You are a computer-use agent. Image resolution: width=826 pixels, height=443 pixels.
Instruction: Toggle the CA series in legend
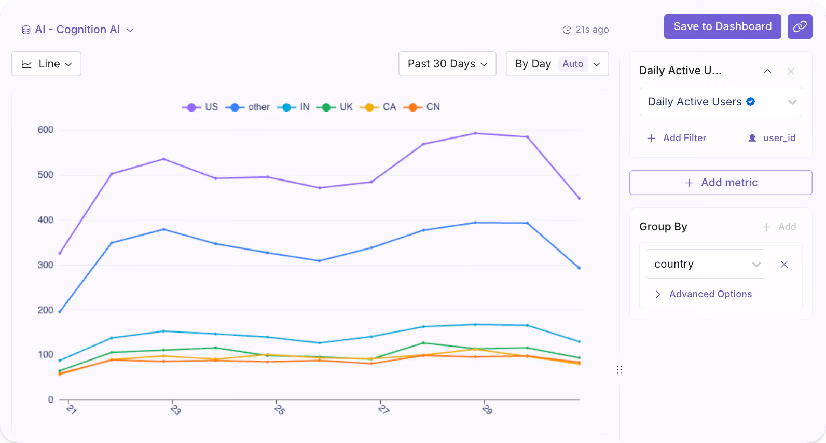click(x=378, y=107)
